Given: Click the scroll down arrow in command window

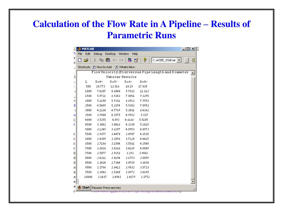Looking at the screenshot, I should click(x=193, y=182).
